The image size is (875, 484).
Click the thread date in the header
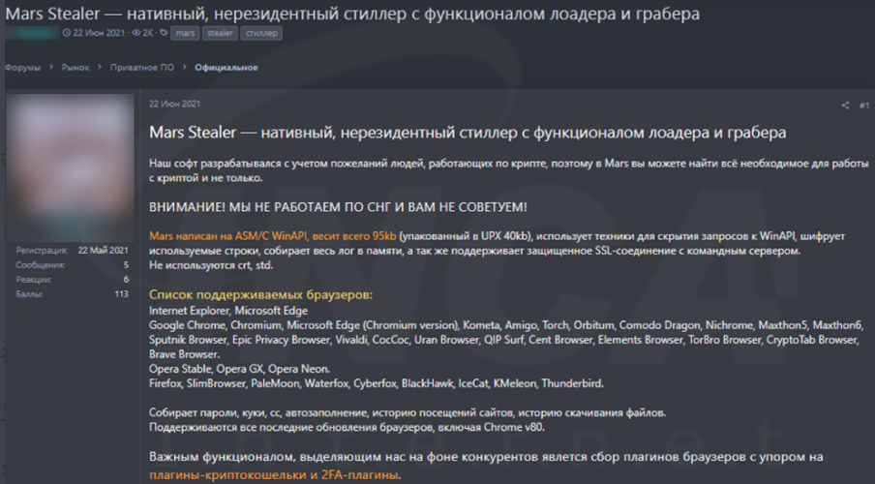point(99,33)
